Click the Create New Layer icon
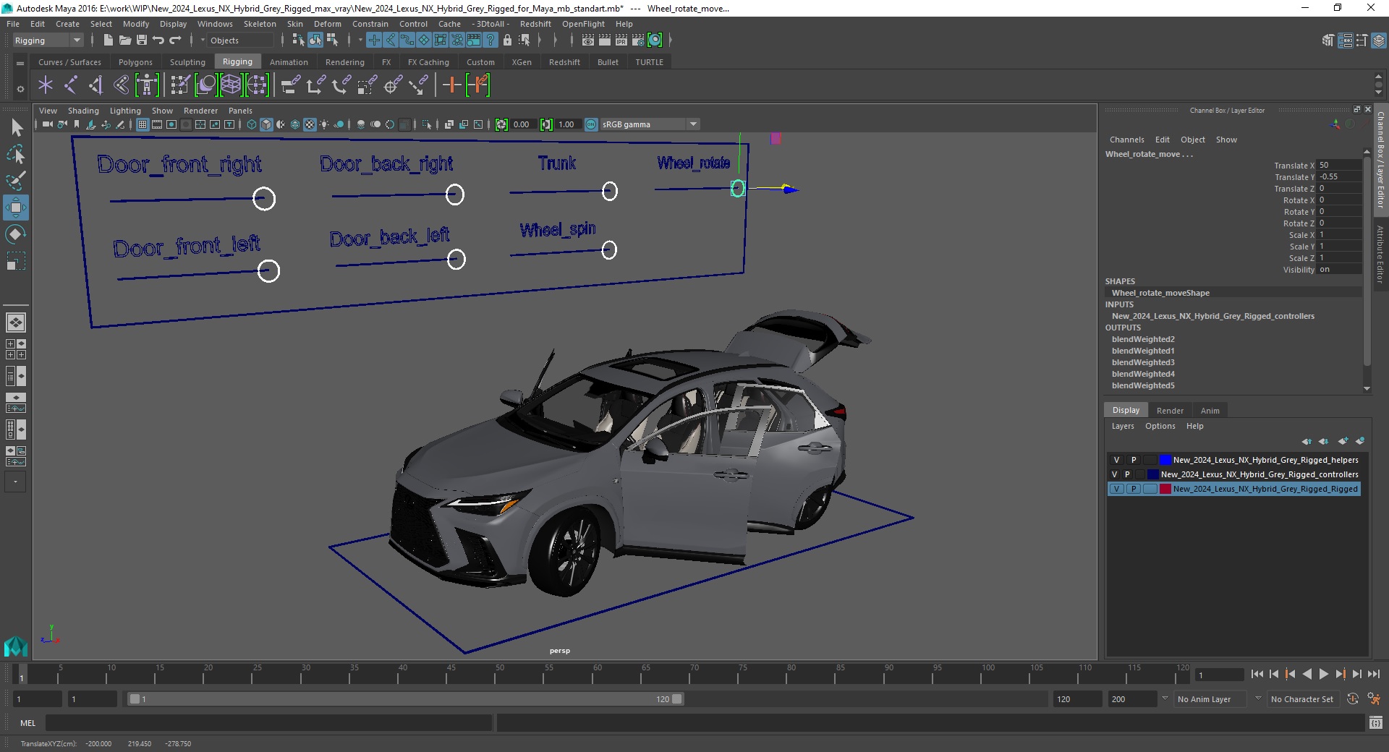1389x752 pixels. click(1343, 441)
